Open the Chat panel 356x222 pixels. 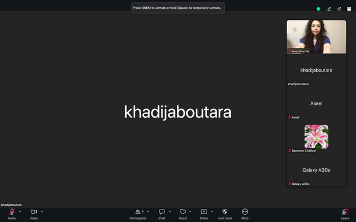click(161, 214)
